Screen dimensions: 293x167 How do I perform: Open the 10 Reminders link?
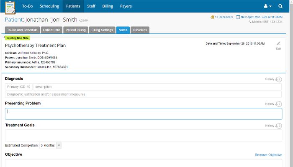(x=223, y=17)
